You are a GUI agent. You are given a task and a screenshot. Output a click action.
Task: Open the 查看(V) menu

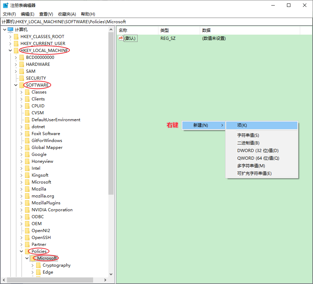46,14
